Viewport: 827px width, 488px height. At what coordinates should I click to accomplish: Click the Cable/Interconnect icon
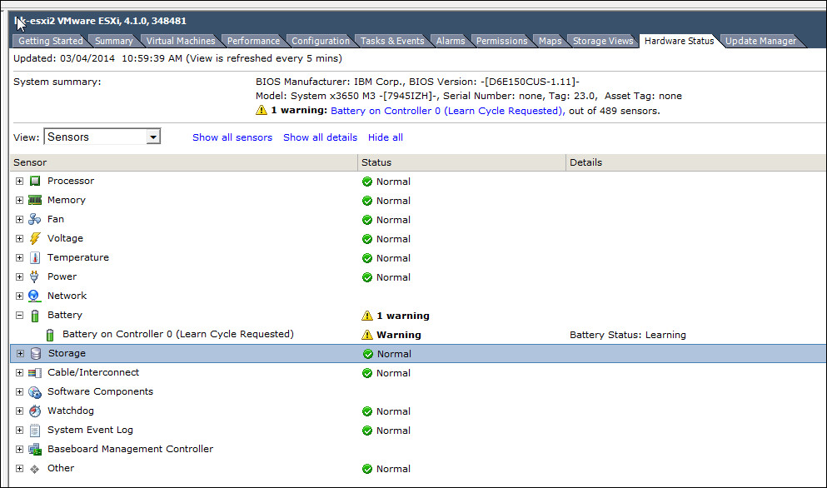(35, 373)
